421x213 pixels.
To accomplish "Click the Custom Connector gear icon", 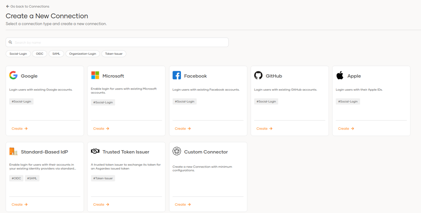I will [x=177, y=151].
